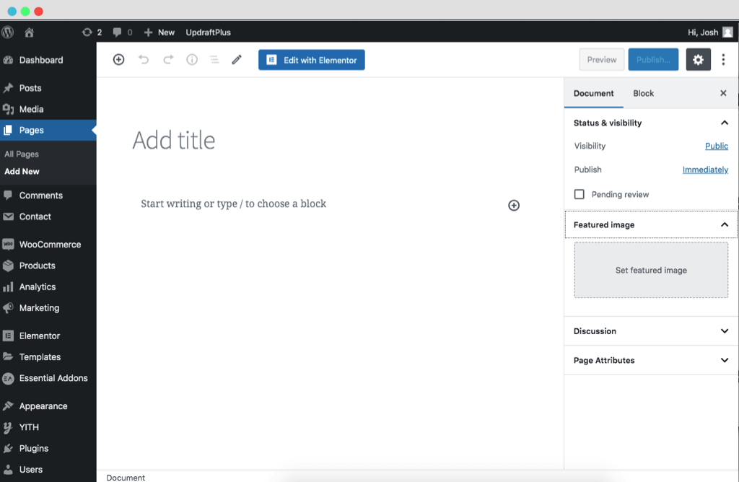The image size is (739, 482).
Task: Collapse the Status & visibility panel
Action: coord(725,123)
